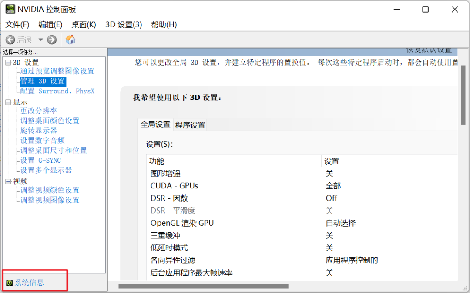
Task: Select the OpenGL 渲染 GPU row
Action: [x=302, y=223]
